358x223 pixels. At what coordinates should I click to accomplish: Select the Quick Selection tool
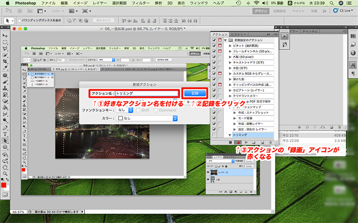(x=5, y=55)
